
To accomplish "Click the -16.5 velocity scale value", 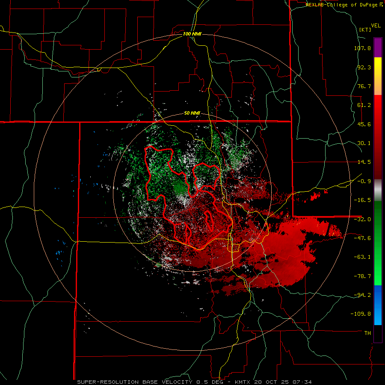I will pos(362,200).
